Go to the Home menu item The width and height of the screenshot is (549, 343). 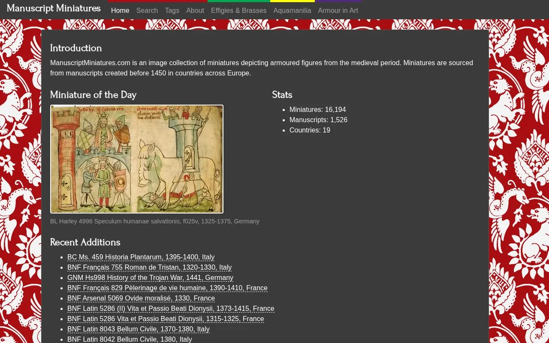[x=120, y=10]
